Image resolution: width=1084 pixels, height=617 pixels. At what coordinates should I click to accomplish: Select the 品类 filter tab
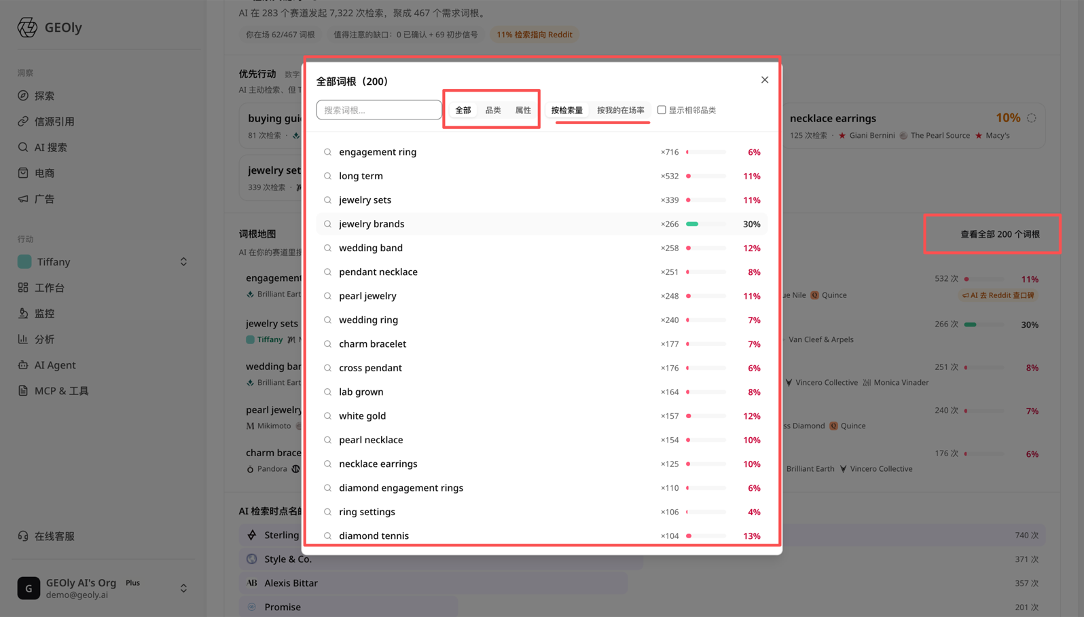(x=493, y=110)
